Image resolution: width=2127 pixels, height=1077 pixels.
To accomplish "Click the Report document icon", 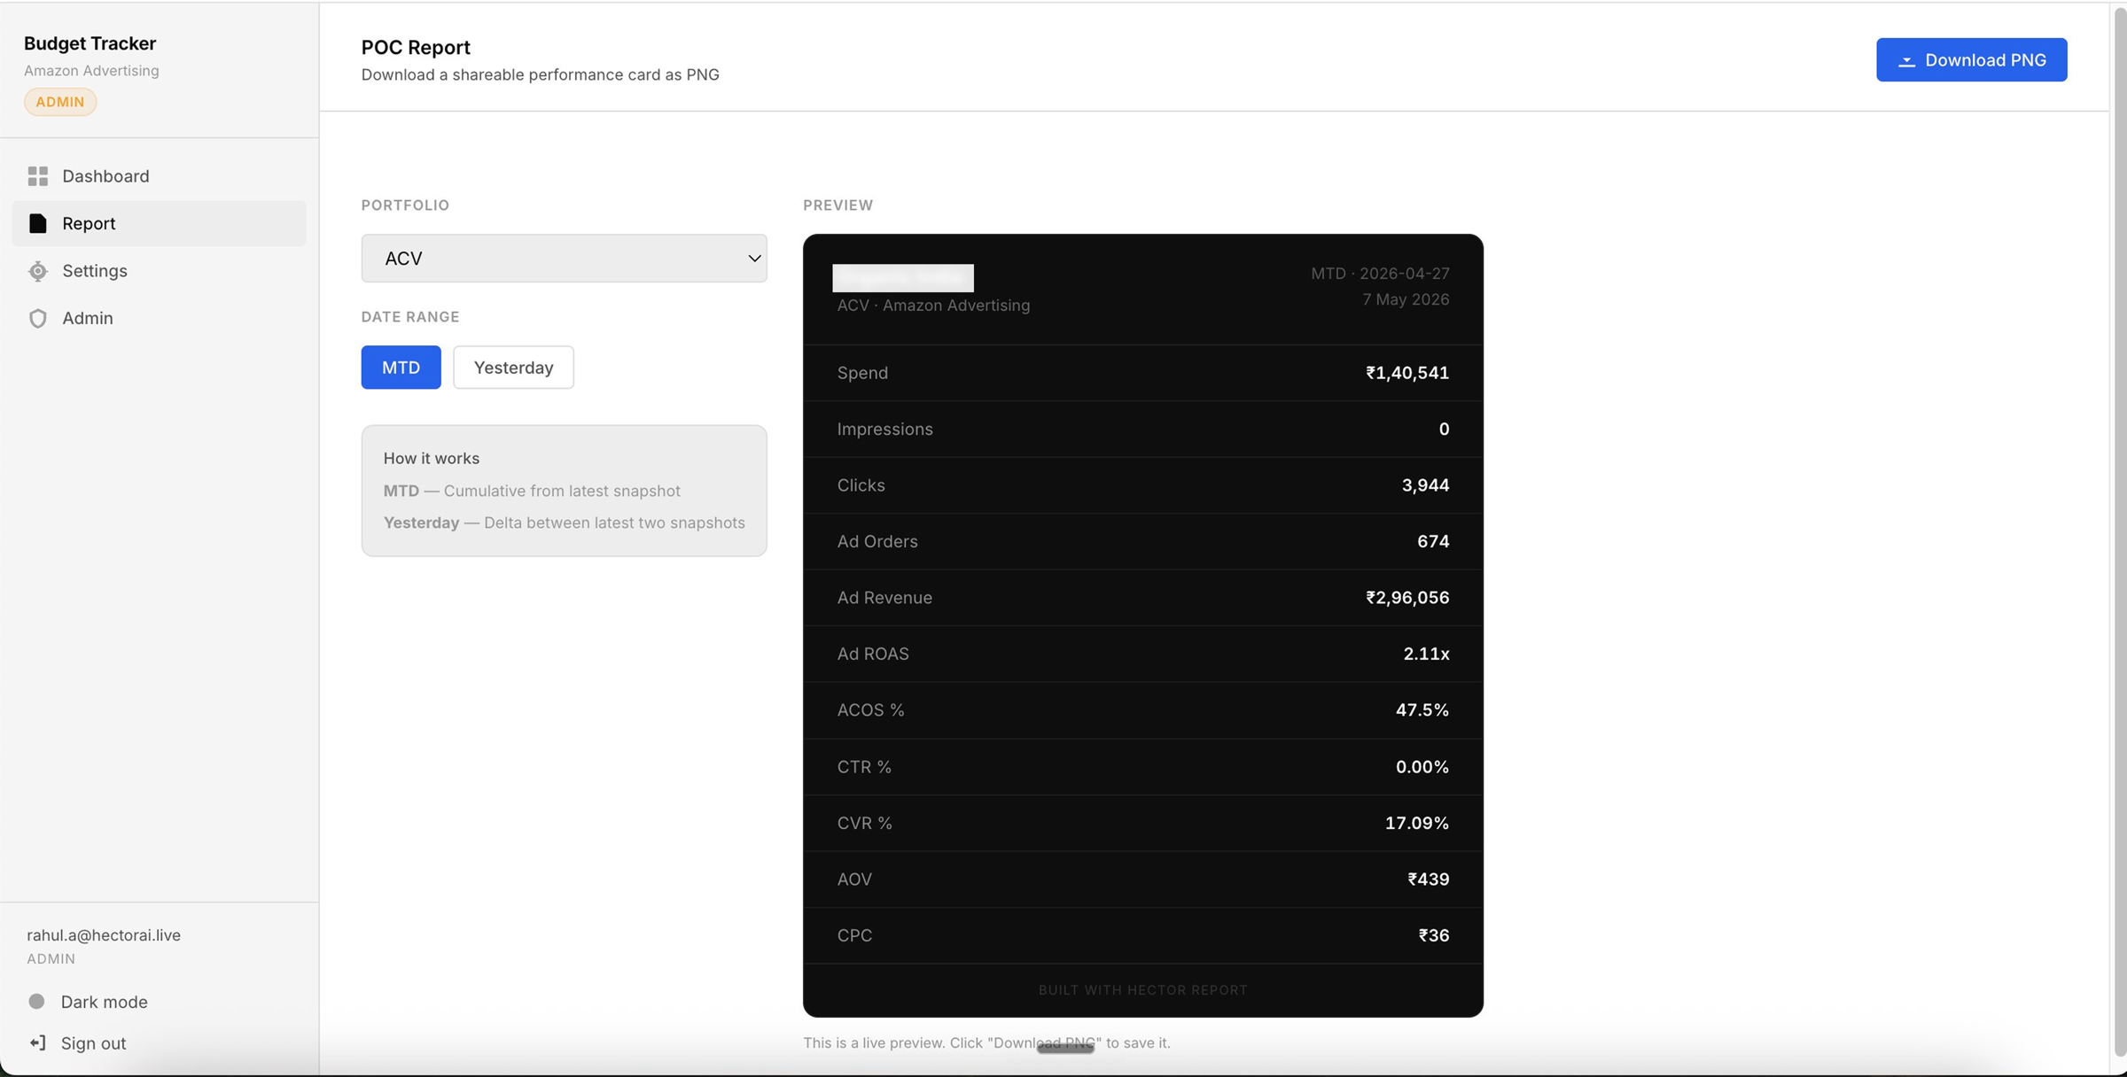I will [37, 223].
